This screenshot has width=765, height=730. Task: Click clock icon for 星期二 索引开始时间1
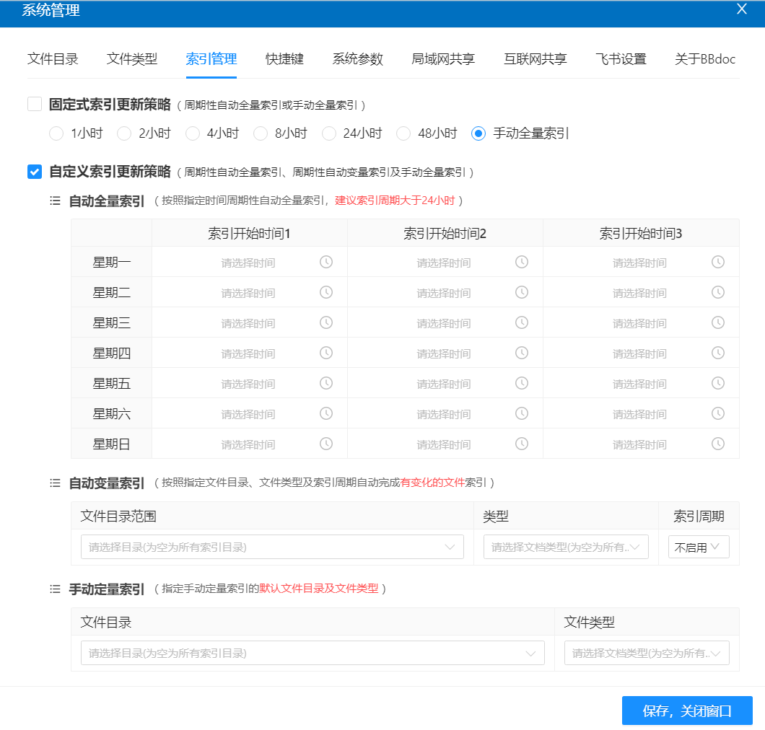[x=326, y=293]
